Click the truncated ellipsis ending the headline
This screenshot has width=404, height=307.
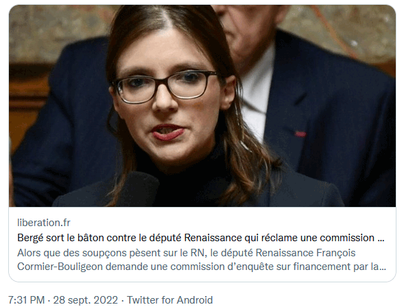tap(381, 239)
